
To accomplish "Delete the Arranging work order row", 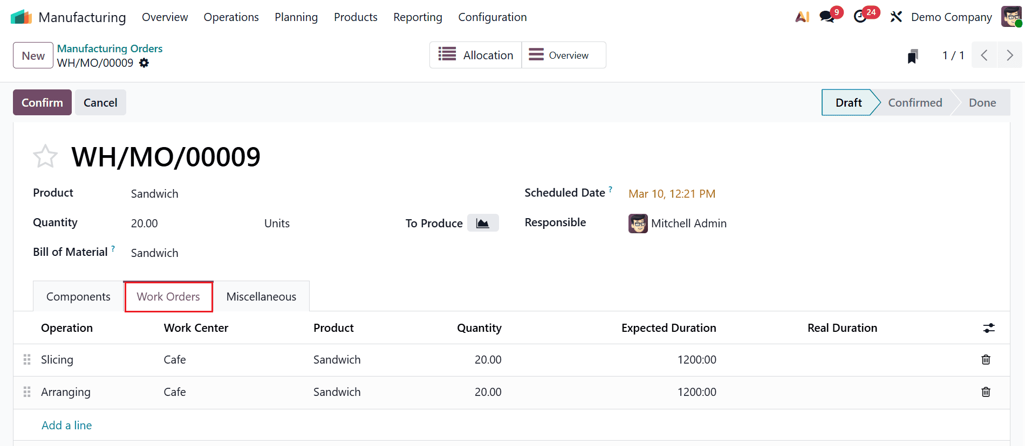I will tap(986, 392).
